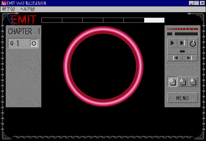
Task: Click the repeat/power circular arrow button
Action: [193, 43]
